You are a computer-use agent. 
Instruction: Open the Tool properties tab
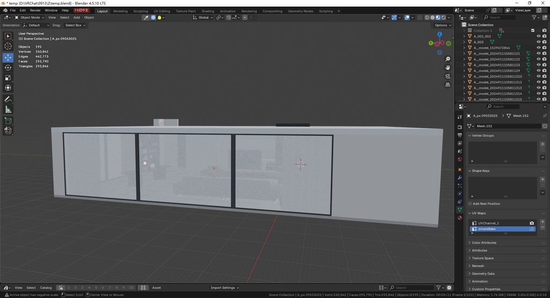click(x=460, y=117)
